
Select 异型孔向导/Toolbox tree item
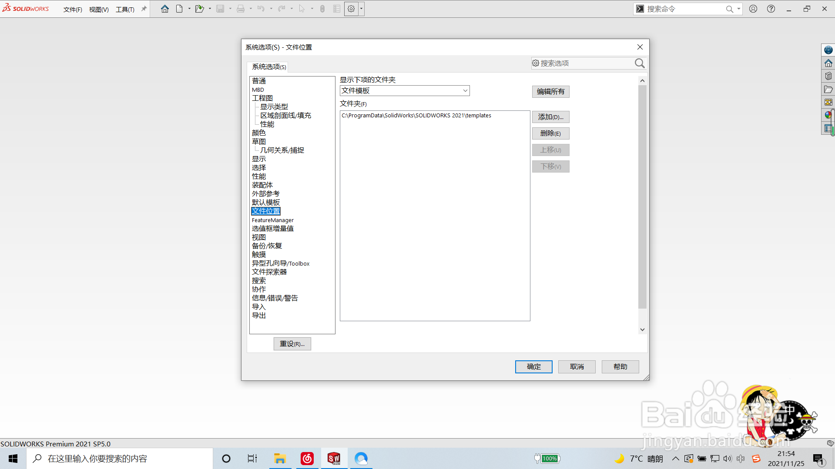281,263
